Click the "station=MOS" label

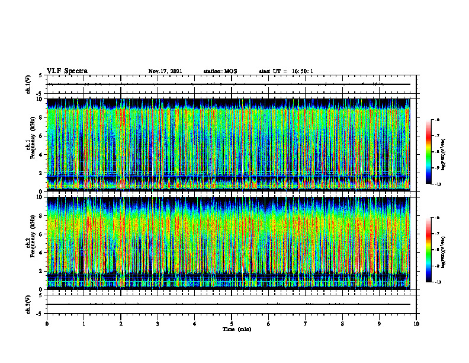tap(220, 71)
